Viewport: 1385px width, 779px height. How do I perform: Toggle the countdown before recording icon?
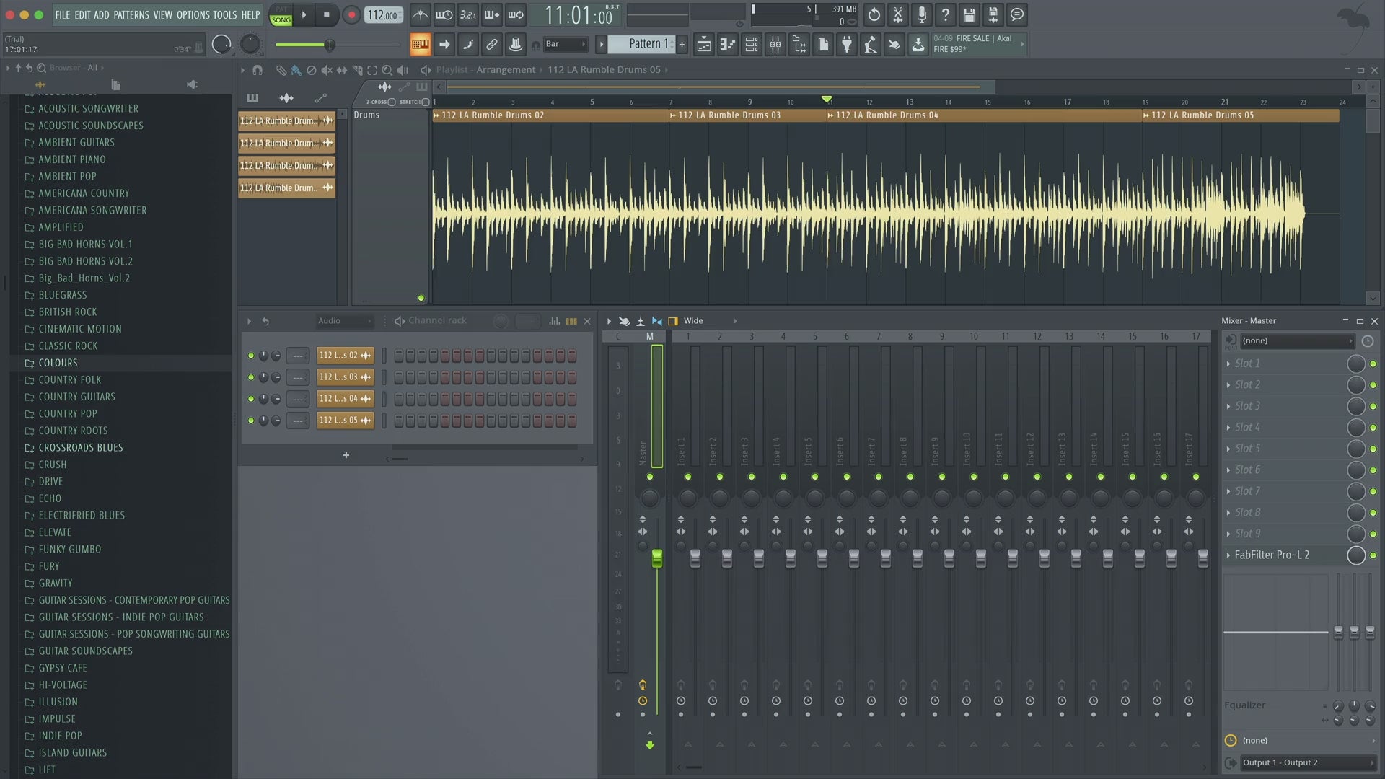pyautogui.click(x=468, y=14)
